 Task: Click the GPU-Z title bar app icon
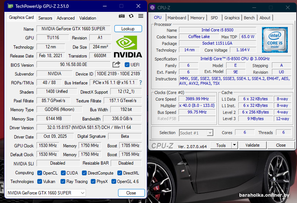[x=10, y=6]
